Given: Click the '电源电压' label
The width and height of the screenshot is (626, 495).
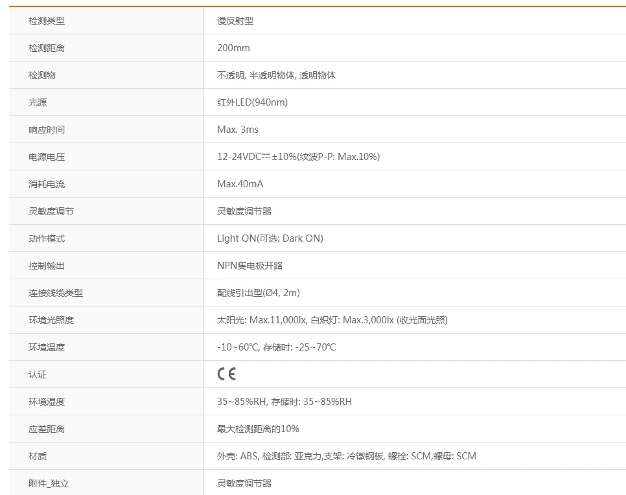Looking at the screenshot, I should tap(46, 157).
